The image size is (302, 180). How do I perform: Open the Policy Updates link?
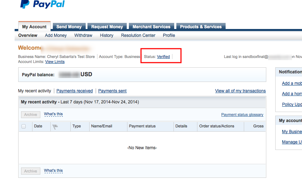click(292, 104)
